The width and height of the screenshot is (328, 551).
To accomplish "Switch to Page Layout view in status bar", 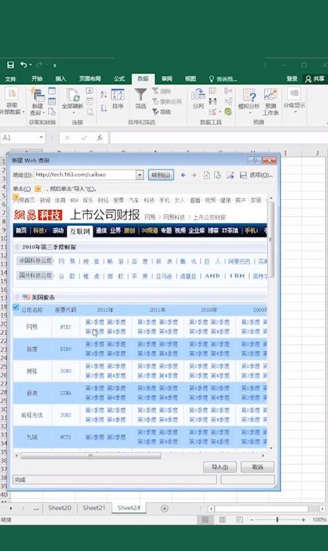I will (x=222, y=519).
